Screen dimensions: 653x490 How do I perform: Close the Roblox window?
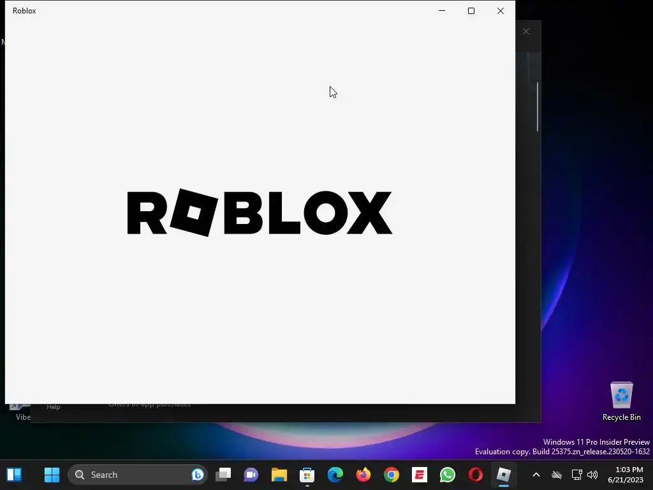[501, 11]
